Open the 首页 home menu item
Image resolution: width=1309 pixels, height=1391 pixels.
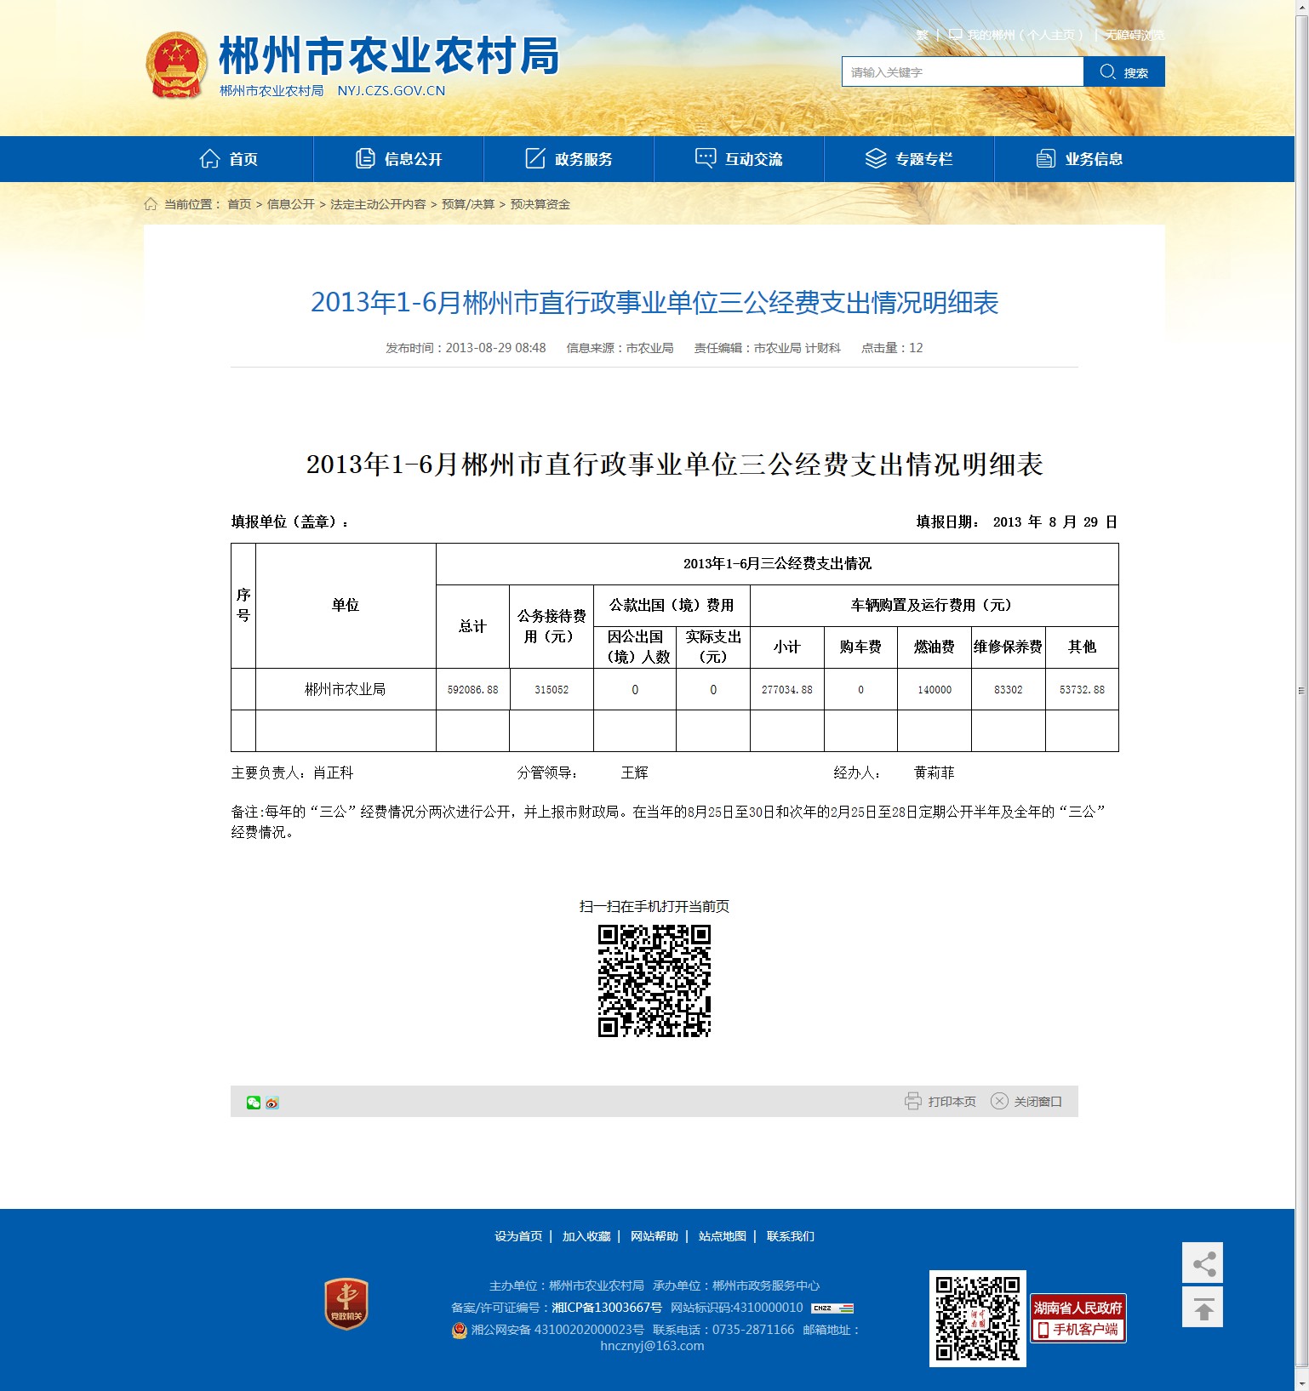(229, 159)
